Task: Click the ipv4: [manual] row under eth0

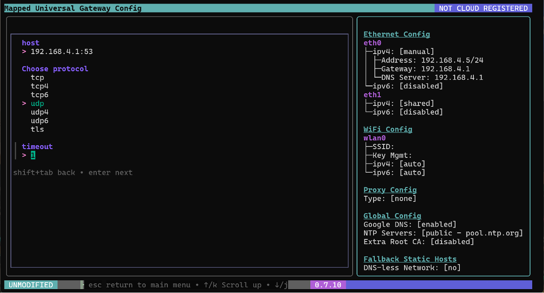Action: [403, 52]
